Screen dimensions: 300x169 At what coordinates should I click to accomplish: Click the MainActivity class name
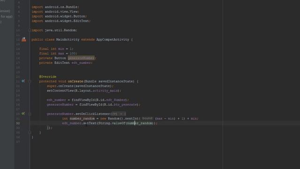67,39
